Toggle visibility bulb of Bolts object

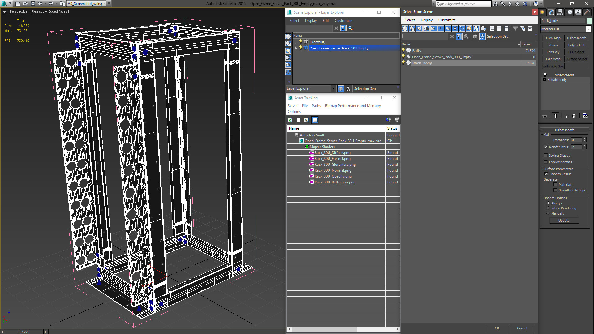(403, 50)
